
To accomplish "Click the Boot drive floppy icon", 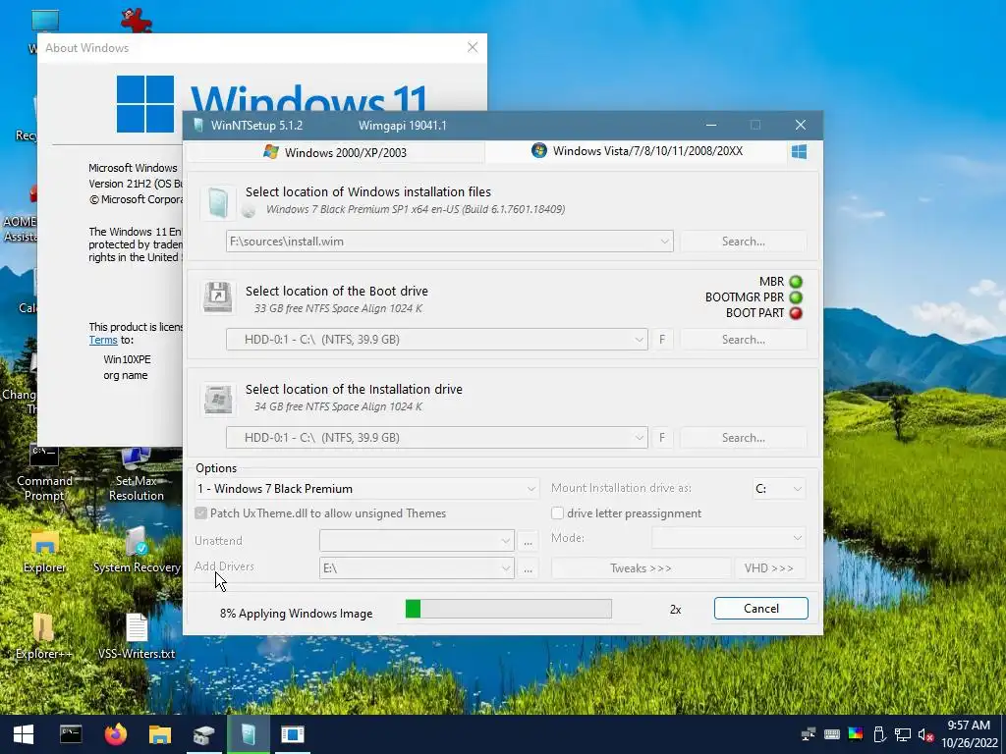I will point(218,297).
